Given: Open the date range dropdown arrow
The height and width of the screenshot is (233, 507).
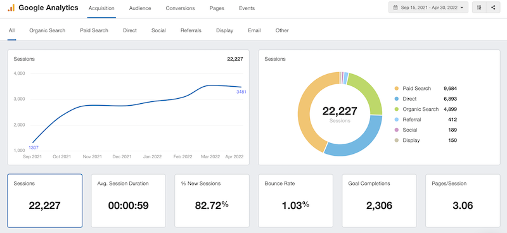Looking at the screenshot, I should click(462, 8).
